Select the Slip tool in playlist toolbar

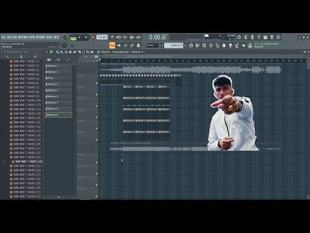[75, 52]
